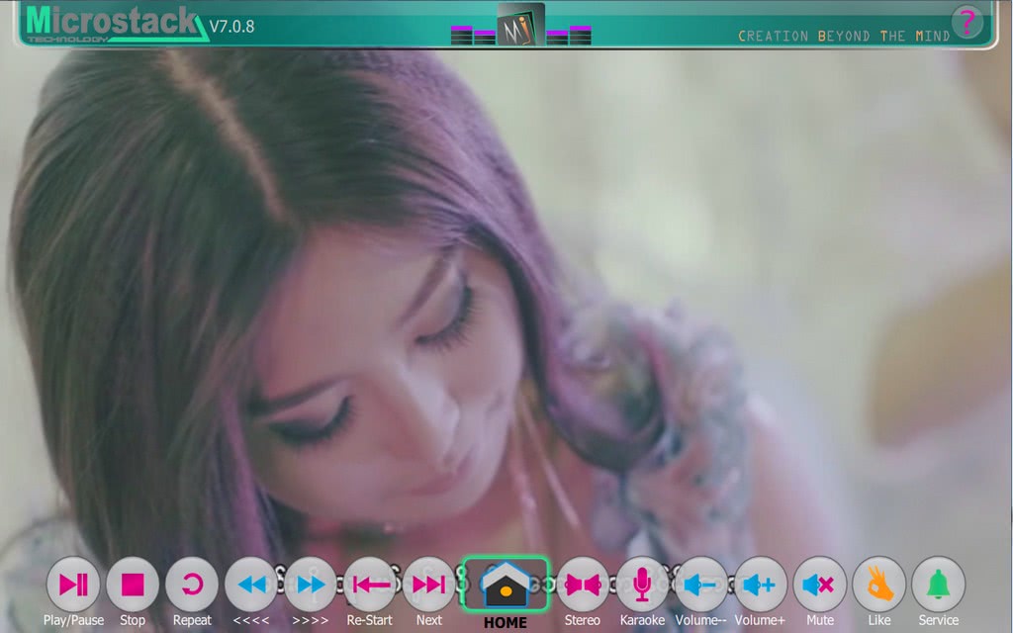Screen dimensions: 1013x633
Task: Click the Microstack Technology logo
Action: [114, 23]
